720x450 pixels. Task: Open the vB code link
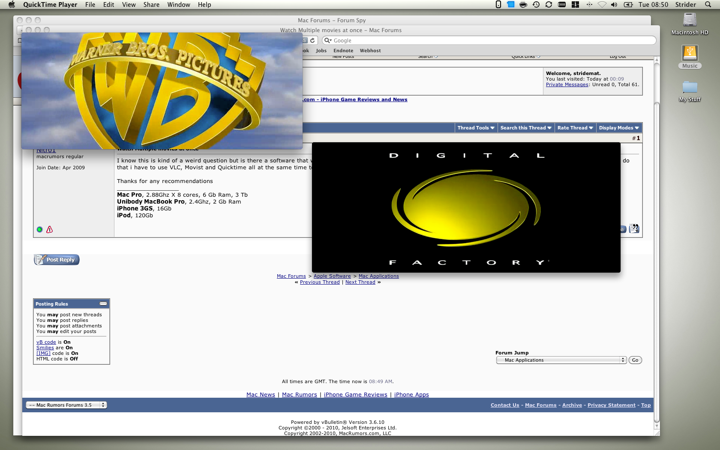(x=46, y=342)
